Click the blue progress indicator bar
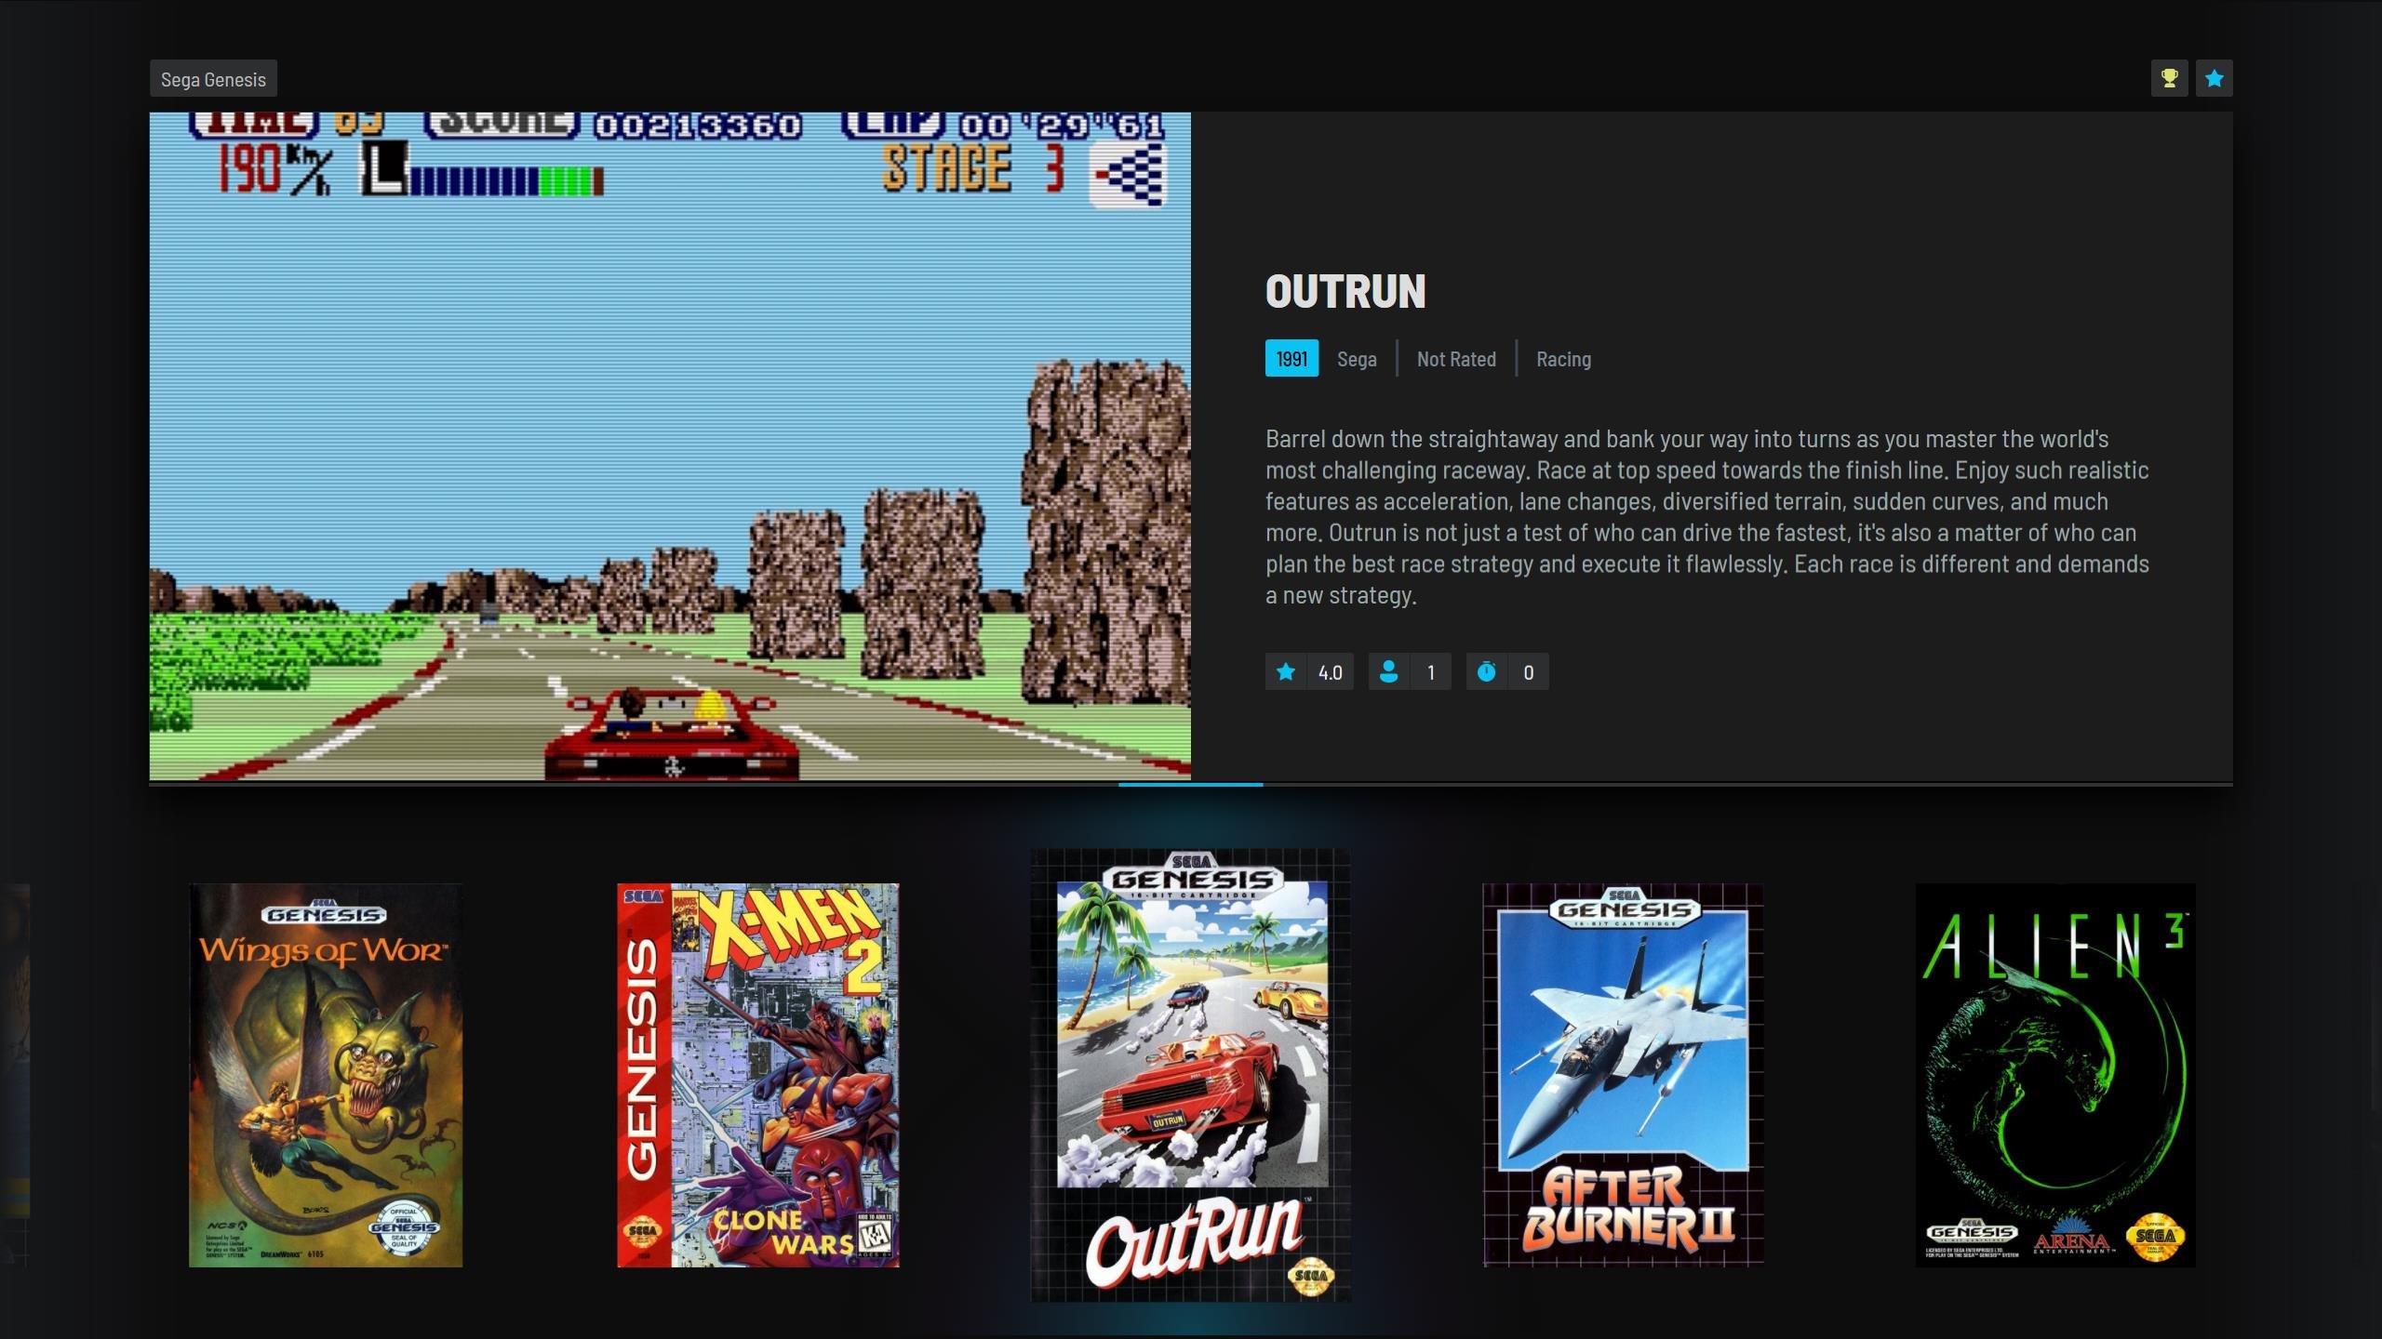 [x=1191, y=785]
